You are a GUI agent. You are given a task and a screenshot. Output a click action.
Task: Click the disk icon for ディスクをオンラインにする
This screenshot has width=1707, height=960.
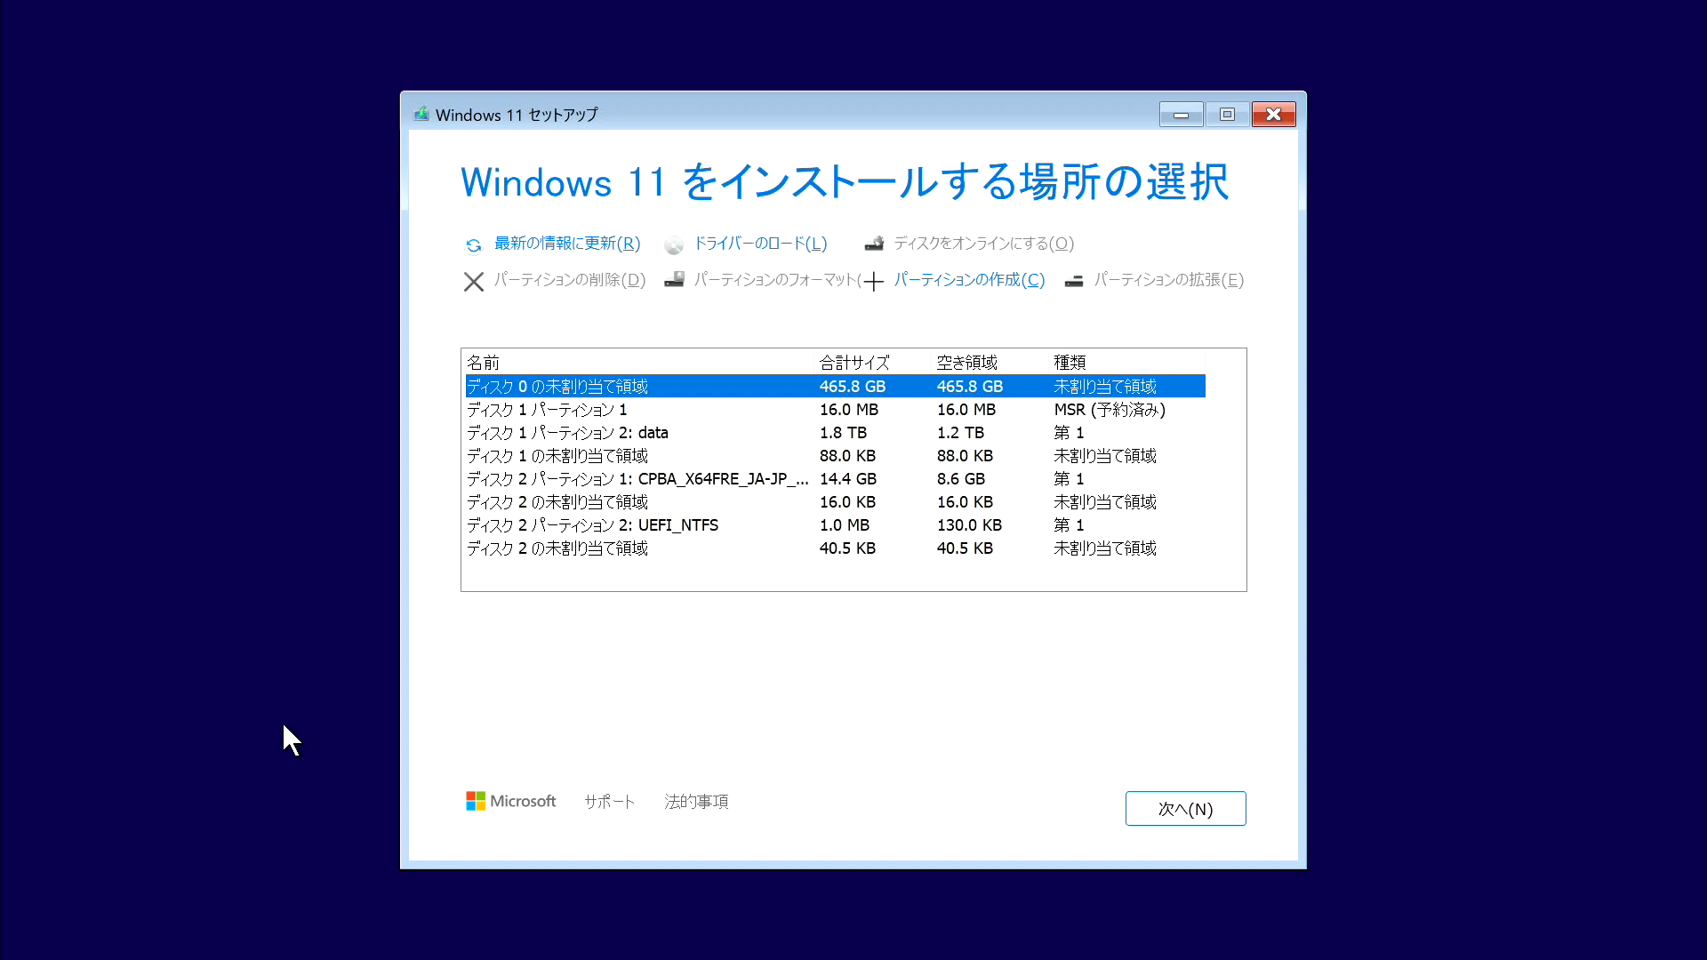tap(874, 244)
